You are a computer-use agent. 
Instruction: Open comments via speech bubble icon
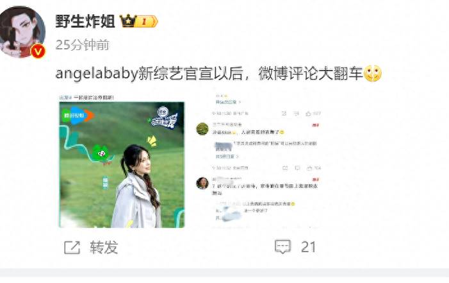pyautogui.click(x=282, y=247)
